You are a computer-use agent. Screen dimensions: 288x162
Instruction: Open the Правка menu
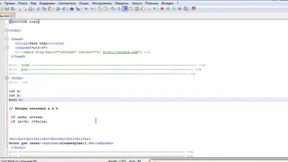[x=9, y=3]
